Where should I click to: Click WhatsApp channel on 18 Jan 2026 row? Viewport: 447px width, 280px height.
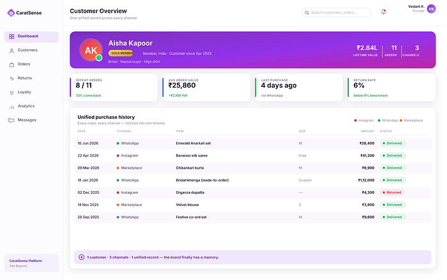click(x=128, y=180)
